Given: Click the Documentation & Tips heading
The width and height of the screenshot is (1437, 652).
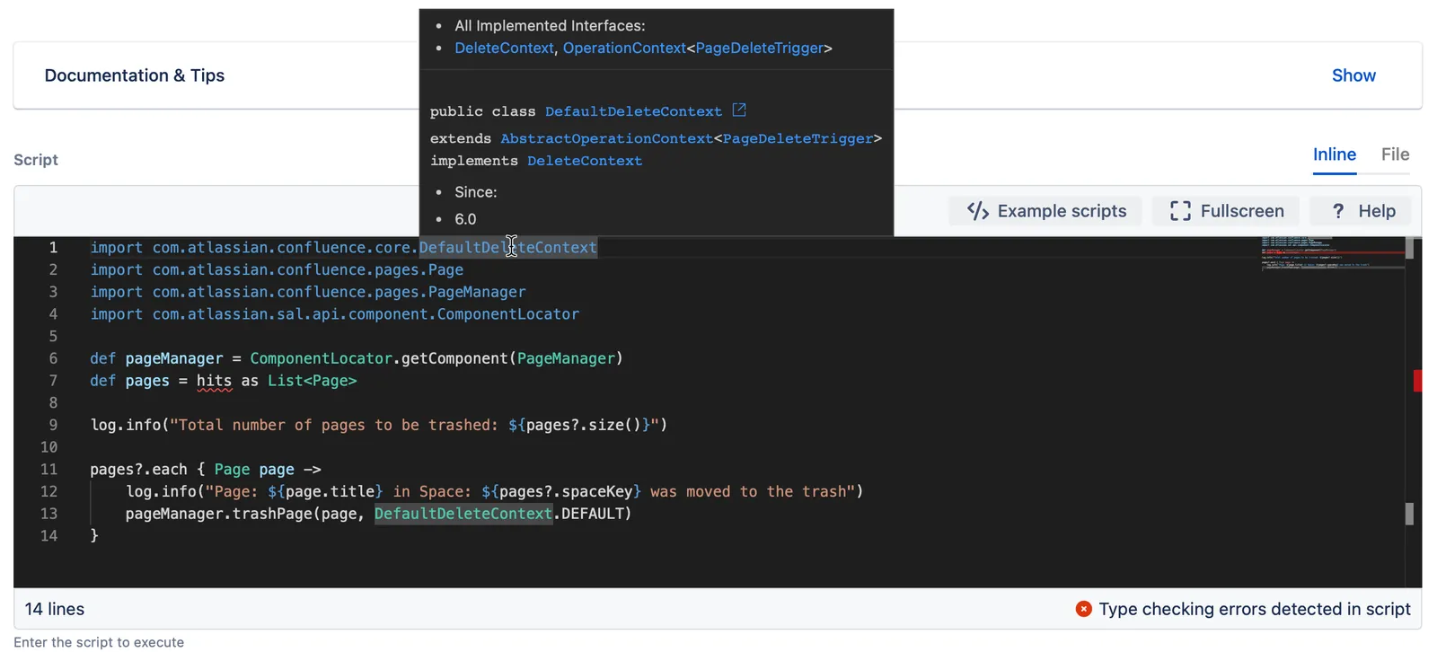Looking at the screenshot, I should (135, 75).
